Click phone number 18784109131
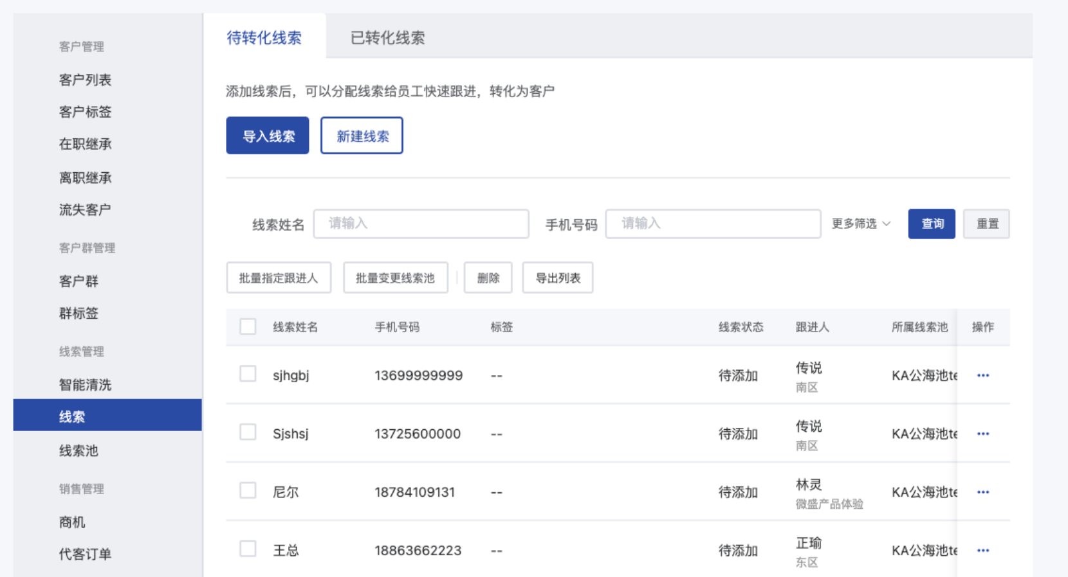The height and width of the screenshot is (577, 1068). (x=415, y=492)
